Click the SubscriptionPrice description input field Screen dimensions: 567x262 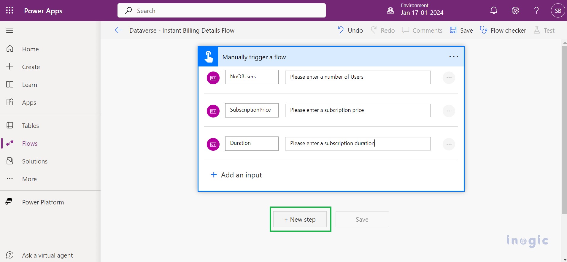click(358, 110)
